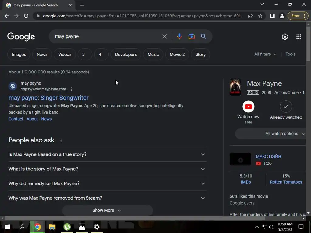This screenshot has height=233, width=311.
Task: Select the '4' filter chip
Action: pos(101,54)
